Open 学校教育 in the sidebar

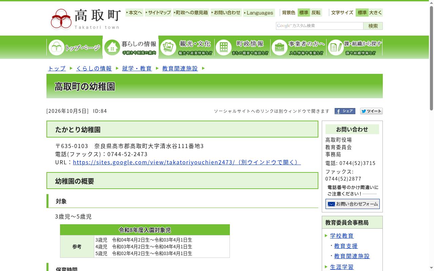tap(342, 236)
